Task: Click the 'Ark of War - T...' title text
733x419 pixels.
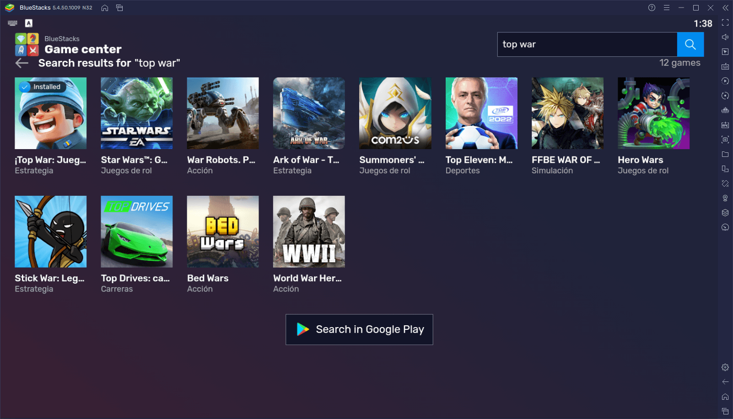Action: 306,160
